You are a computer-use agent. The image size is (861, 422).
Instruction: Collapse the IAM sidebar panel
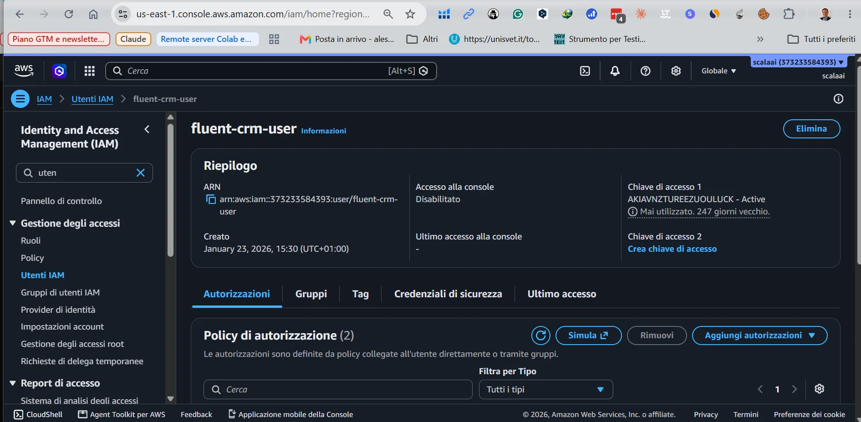tap(147, 129)
